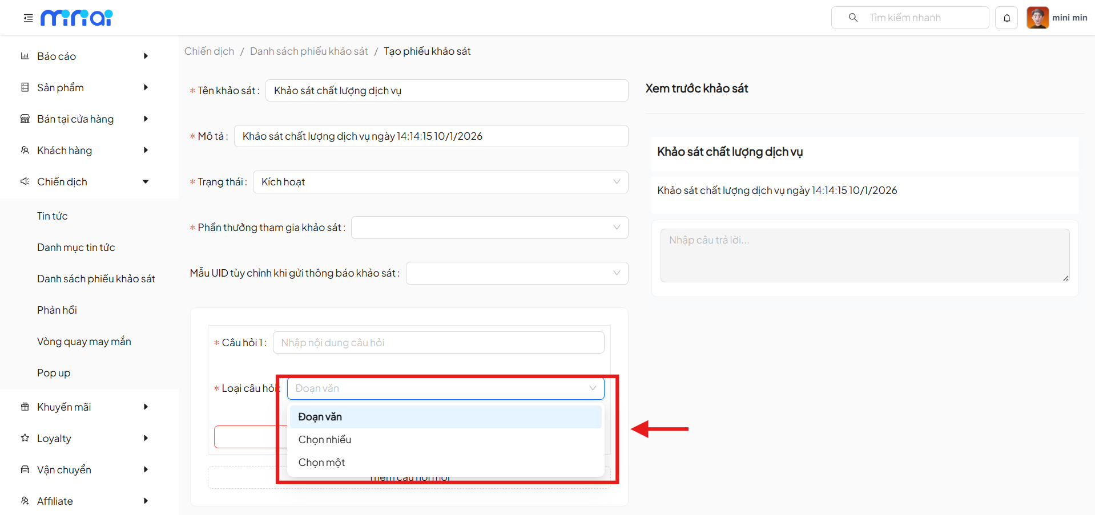This screenshot has height=515, width=1095.
Task: Open the notification bell
Action: (x=1007, y=18)
